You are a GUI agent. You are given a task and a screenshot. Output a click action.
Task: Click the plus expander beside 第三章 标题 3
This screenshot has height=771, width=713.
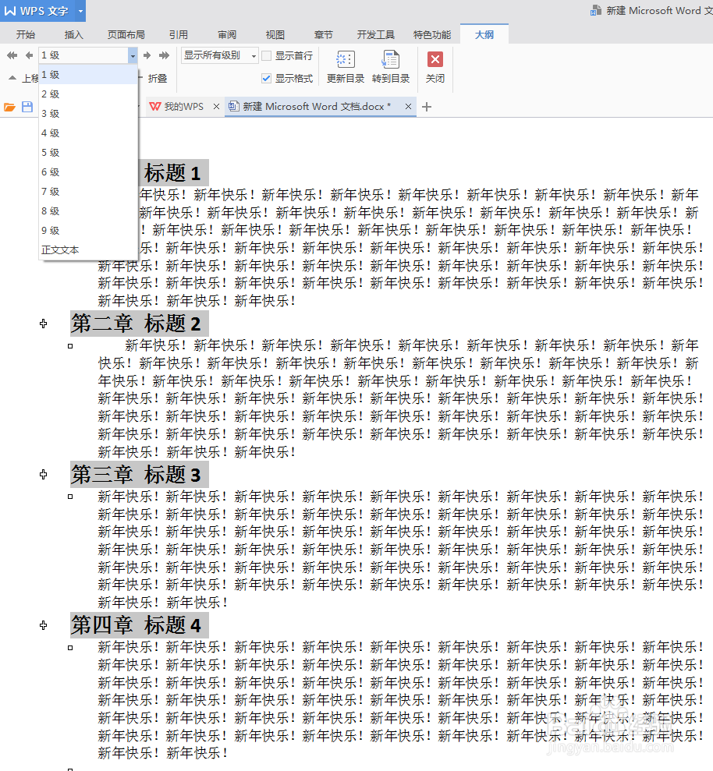pyautogui.click(x=44, y=475)
